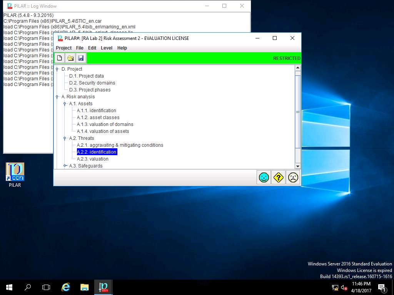The width and height of the screenshot is (394, 295).
Task: Select A.1.3. valuation of domains
Action: coord(105,124)
